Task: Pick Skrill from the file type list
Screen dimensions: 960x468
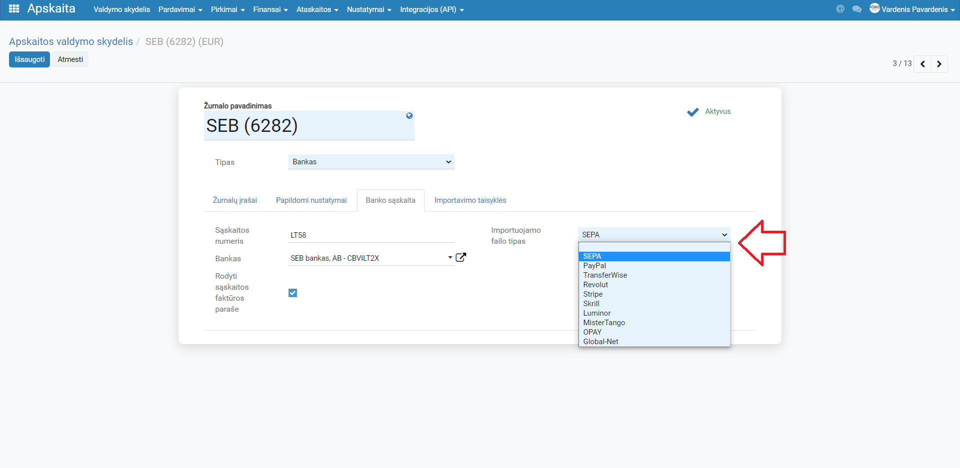Action: pyautogui.click(x=654, y=304)
